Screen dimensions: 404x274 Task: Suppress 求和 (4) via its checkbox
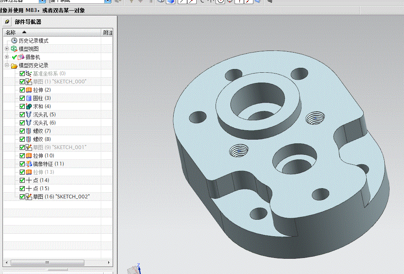click(x=22, y=106)
